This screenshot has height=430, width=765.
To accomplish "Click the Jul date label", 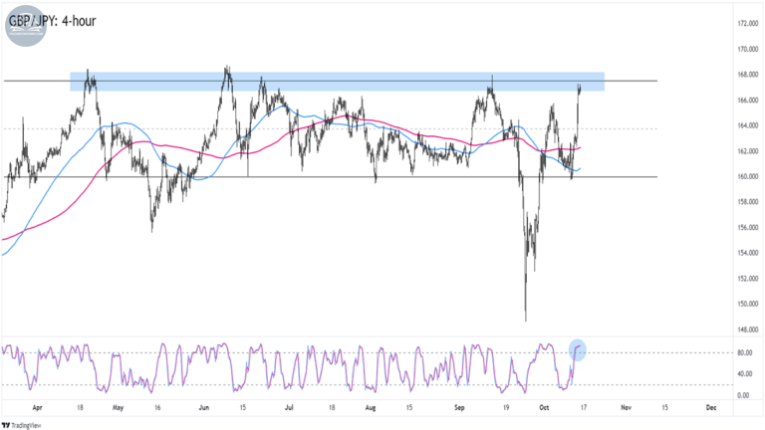I will pos(289,407).
